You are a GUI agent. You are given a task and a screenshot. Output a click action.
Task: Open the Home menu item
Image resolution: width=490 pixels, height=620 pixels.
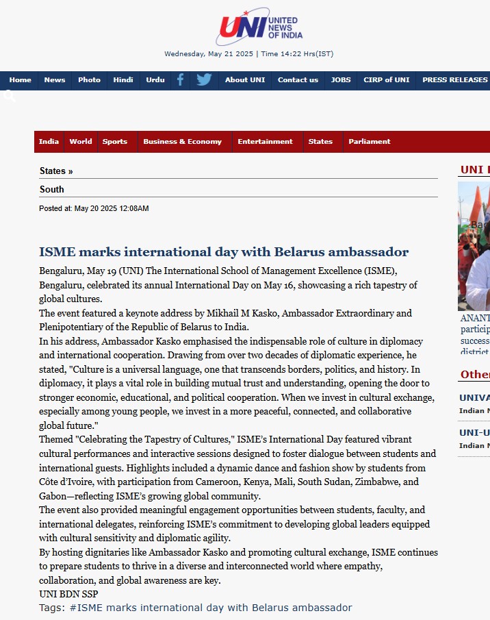21,80
